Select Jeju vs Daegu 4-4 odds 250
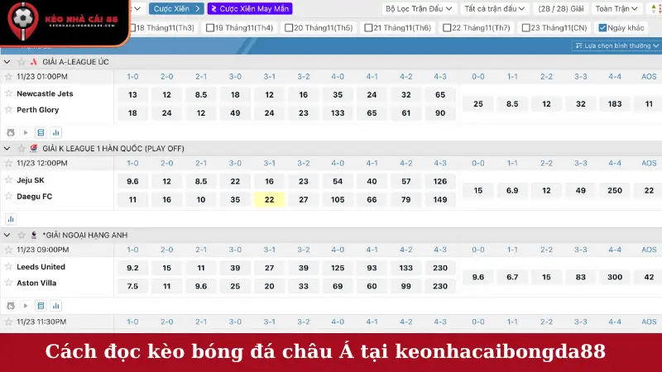 tap(615, 190)
